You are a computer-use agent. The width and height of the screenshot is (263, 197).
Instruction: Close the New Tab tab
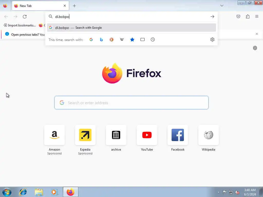point(65,6)
